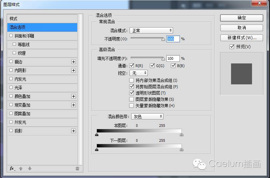
Task: Enable the 图案叠加 checkbox
Action: (11, 113)
